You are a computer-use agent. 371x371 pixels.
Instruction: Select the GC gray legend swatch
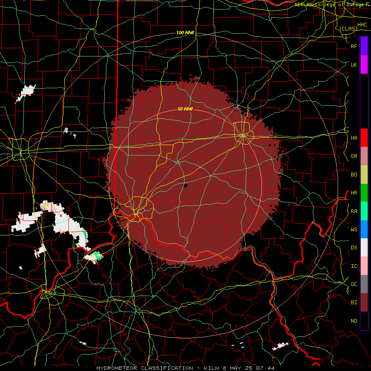pyautogui.click(x=364, y=284)
